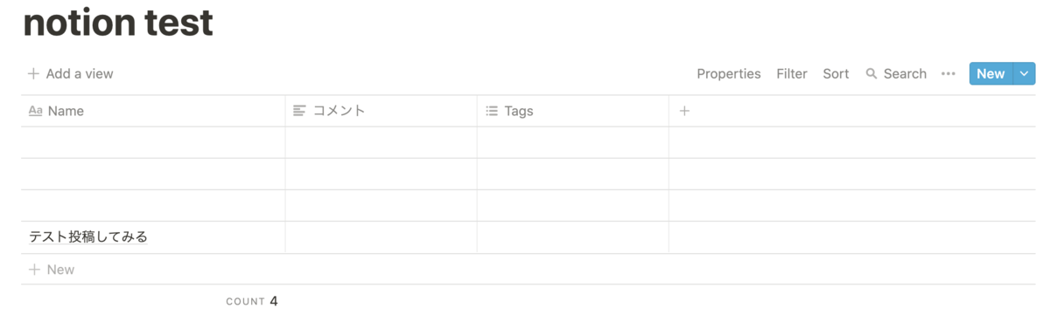Screen dimensions: 1050x322
Task: Open the Name column header menu
Action: (x=153, y=111)
